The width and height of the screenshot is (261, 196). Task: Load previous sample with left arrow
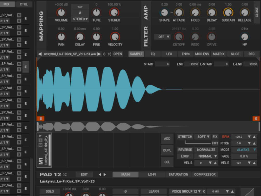click(x=40, y=54)
